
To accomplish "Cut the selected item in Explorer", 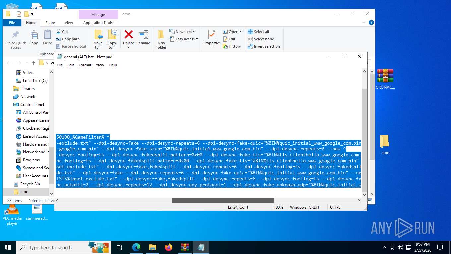I will coord(62,32).
